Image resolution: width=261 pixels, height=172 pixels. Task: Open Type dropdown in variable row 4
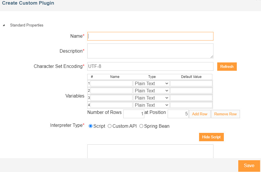[x=151, y=105]
